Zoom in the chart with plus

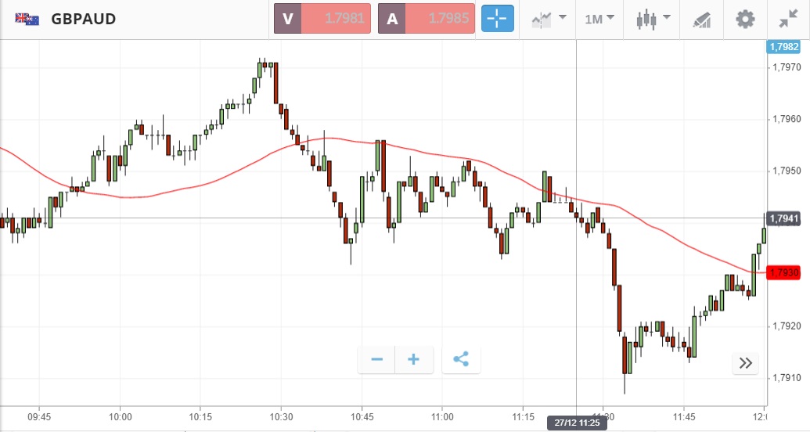pos(414,360)
